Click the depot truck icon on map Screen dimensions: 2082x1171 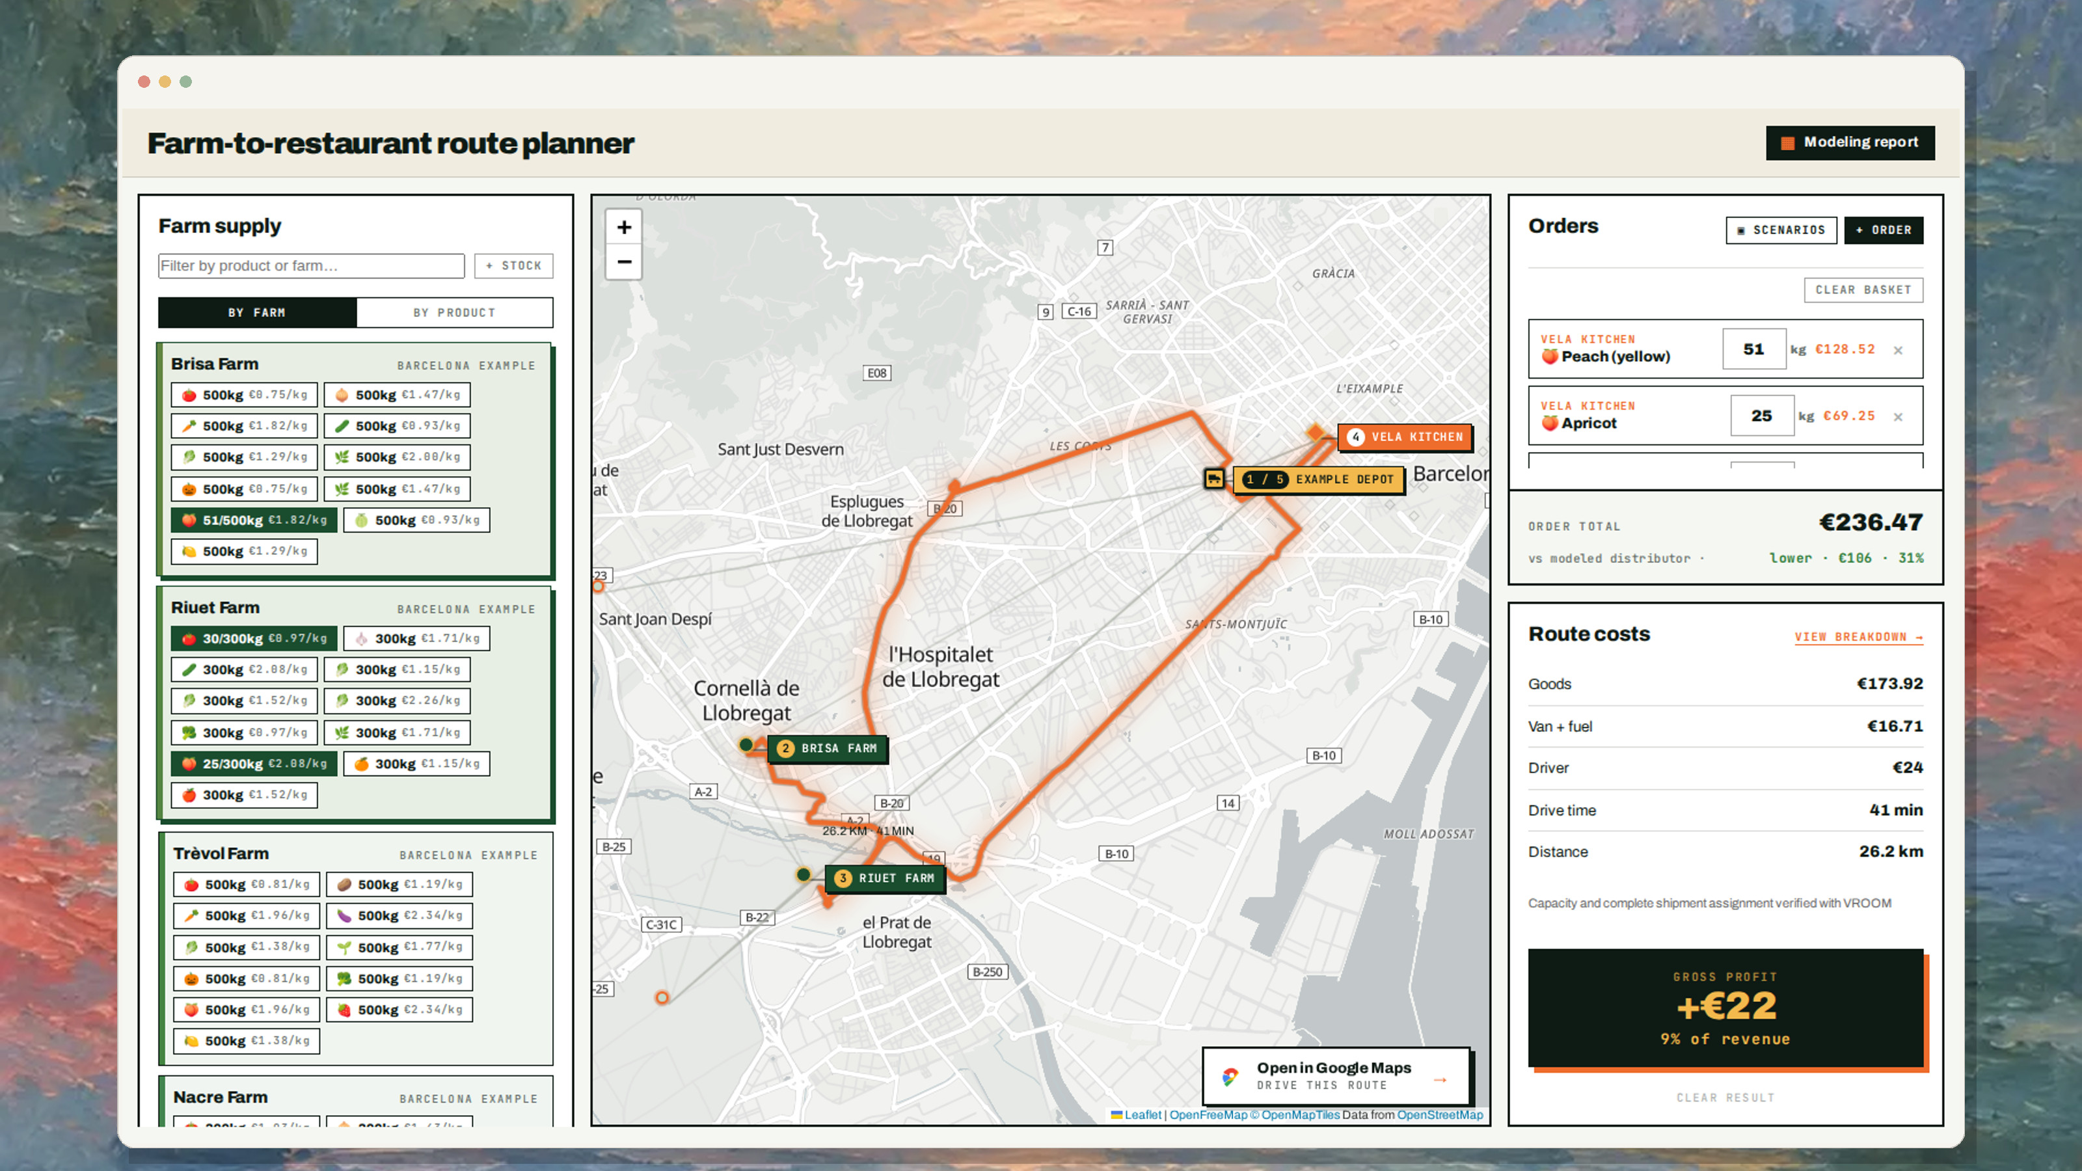point(1214,478)
